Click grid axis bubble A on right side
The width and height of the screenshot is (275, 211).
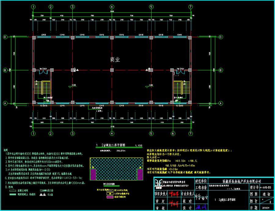coord(219,103)
